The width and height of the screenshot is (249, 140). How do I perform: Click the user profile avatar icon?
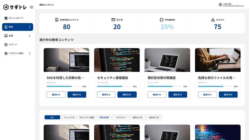click(x=220, y=5)
